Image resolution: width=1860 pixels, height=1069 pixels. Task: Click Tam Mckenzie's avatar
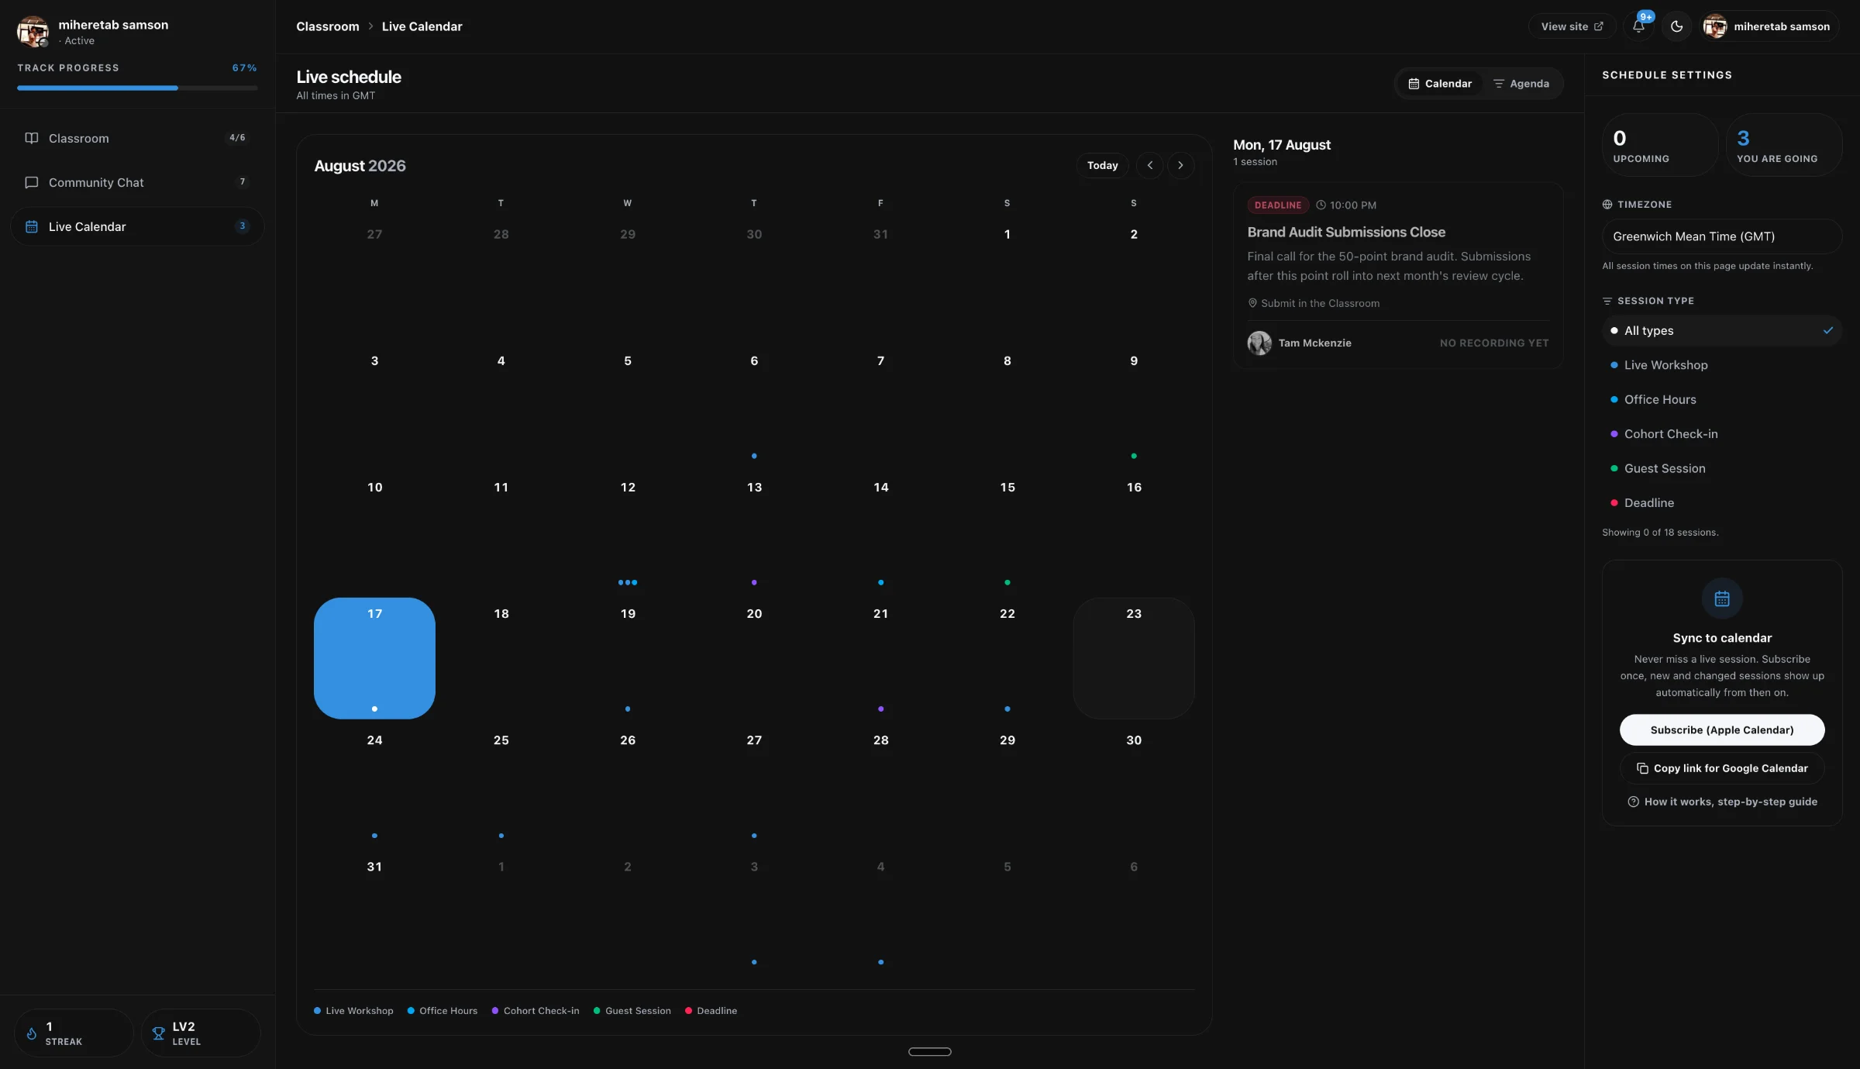point(1259,343)
